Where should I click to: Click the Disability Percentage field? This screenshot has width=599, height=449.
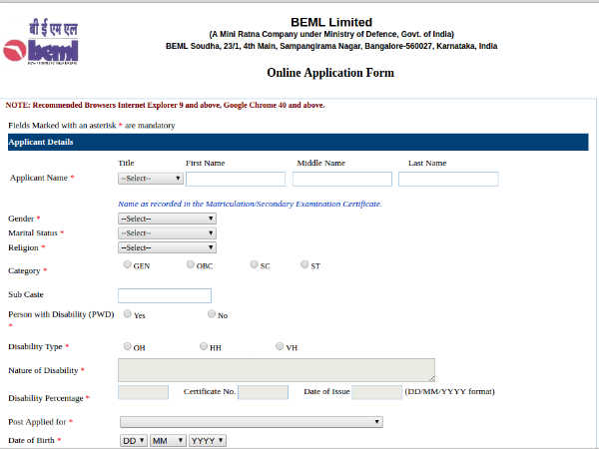pos(143,392)
